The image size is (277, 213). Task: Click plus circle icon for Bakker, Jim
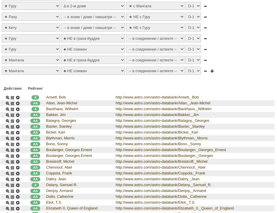(18, 115)
